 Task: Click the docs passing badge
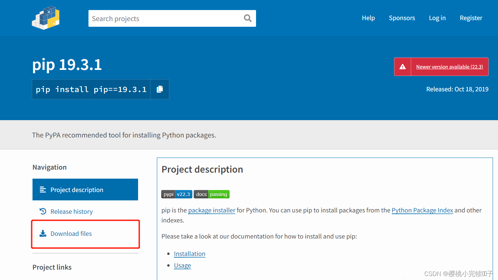coord(211,194)
